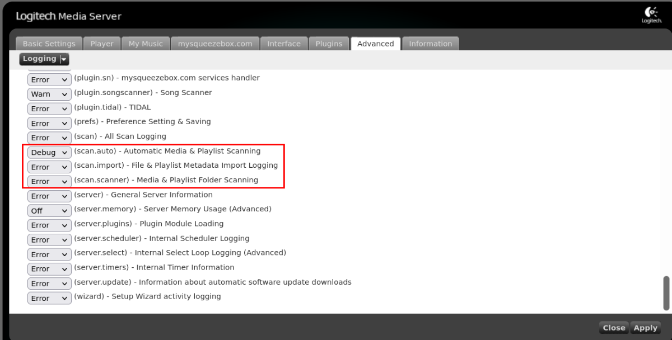Image resolution: width=672 pixels, height=340 pixels.
Task: Open the Player tab
Action: [x=102, y=44]
